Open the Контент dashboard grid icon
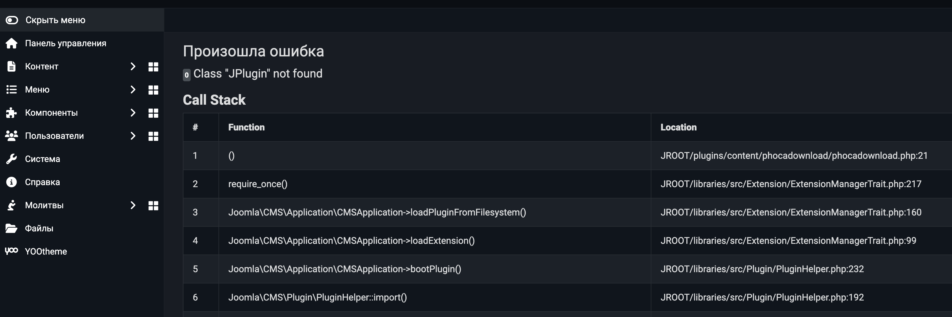 click(153, 67)
